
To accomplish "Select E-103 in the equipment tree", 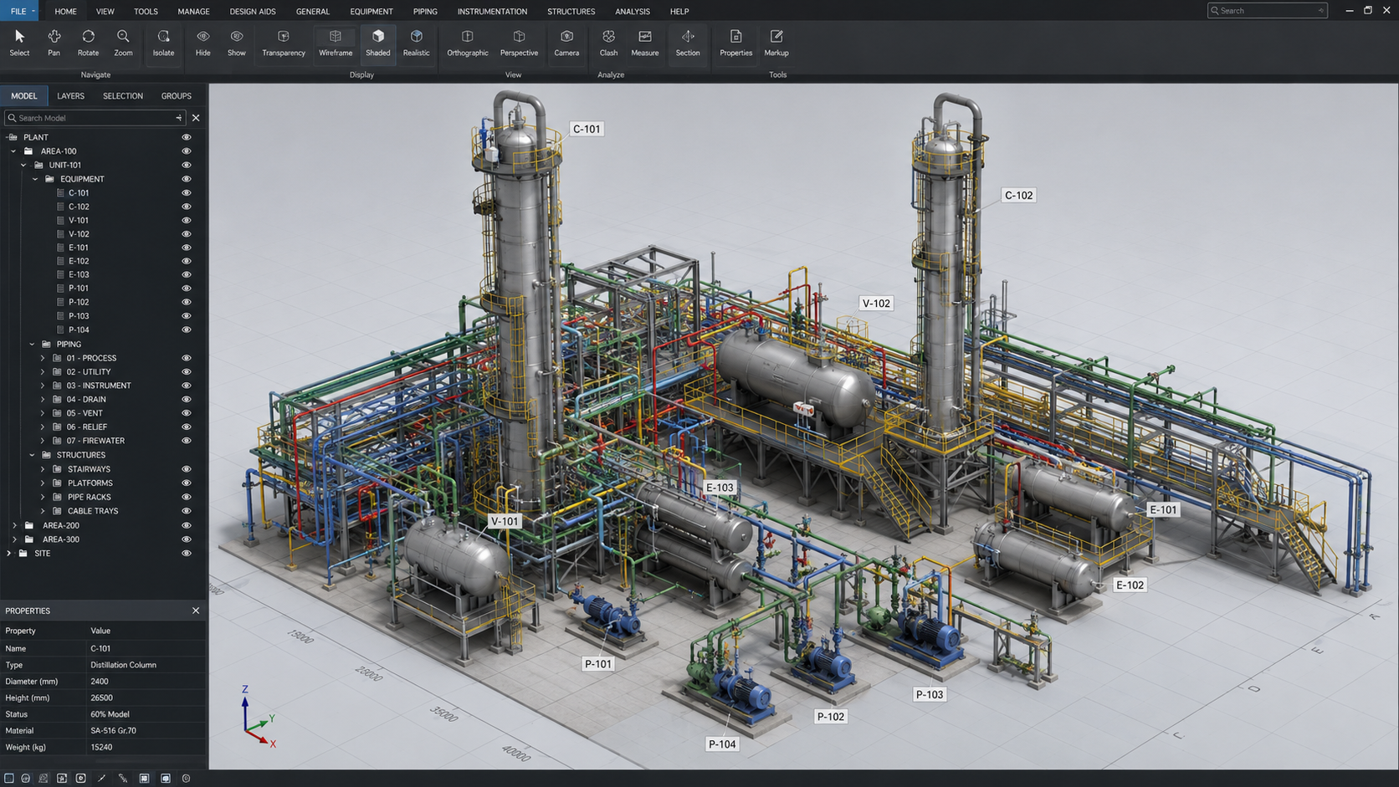I will point(79,274).
